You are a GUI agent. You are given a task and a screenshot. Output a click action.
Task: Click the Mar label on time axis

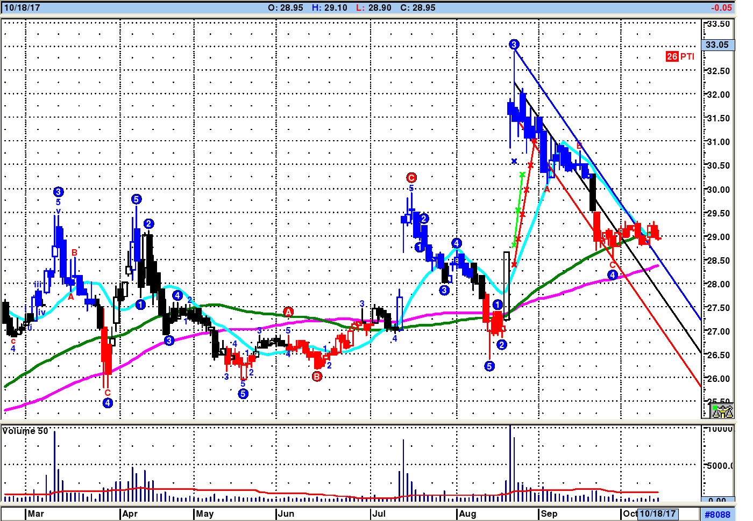(x=36, y=513)
